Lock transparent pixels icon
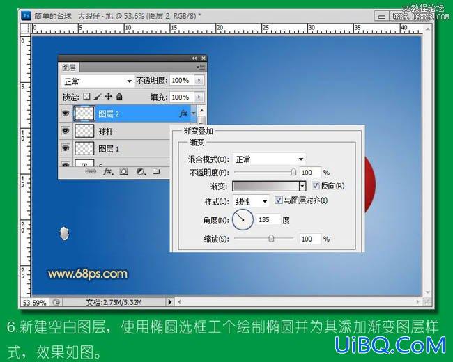The height and width of the screenshot is (362, 453). (86, 97)
